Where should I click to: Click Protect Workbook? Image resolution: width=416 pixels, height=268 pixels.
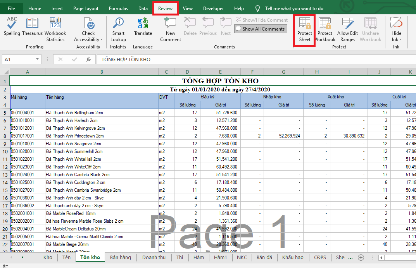(x=325, y=30)
